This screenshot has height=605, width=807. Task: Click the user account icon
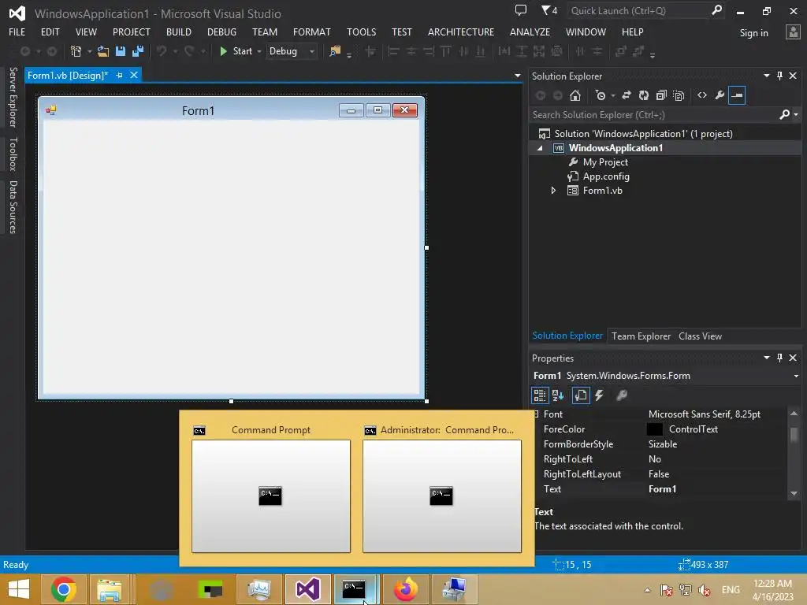point(793,32)
